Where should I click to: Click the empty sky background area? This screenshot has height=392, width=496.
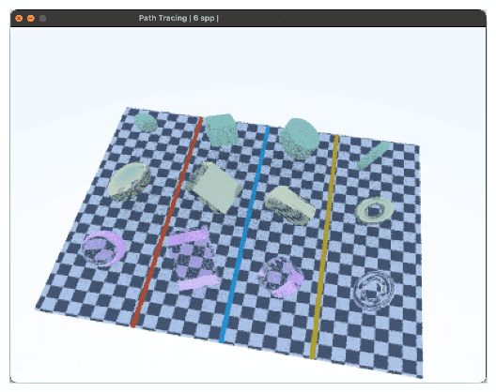[x=248, y=63]
